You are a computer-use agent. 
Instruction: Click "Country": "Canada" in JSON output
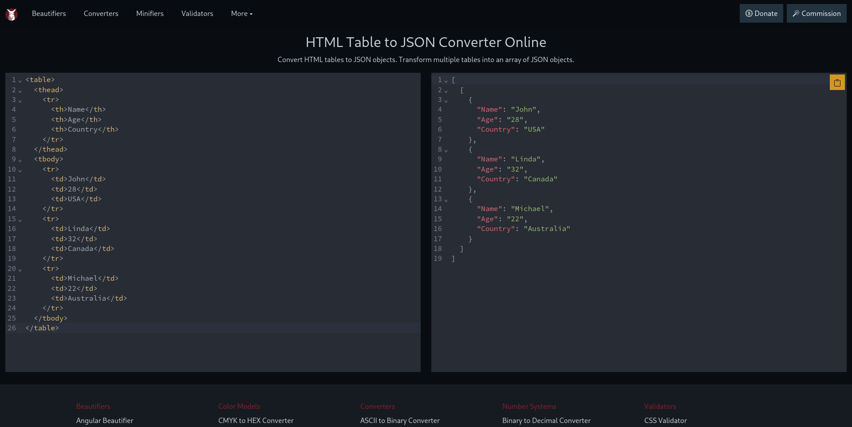point(517,179)
